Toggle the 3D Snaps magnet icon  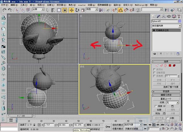click(x=115, y=10)
